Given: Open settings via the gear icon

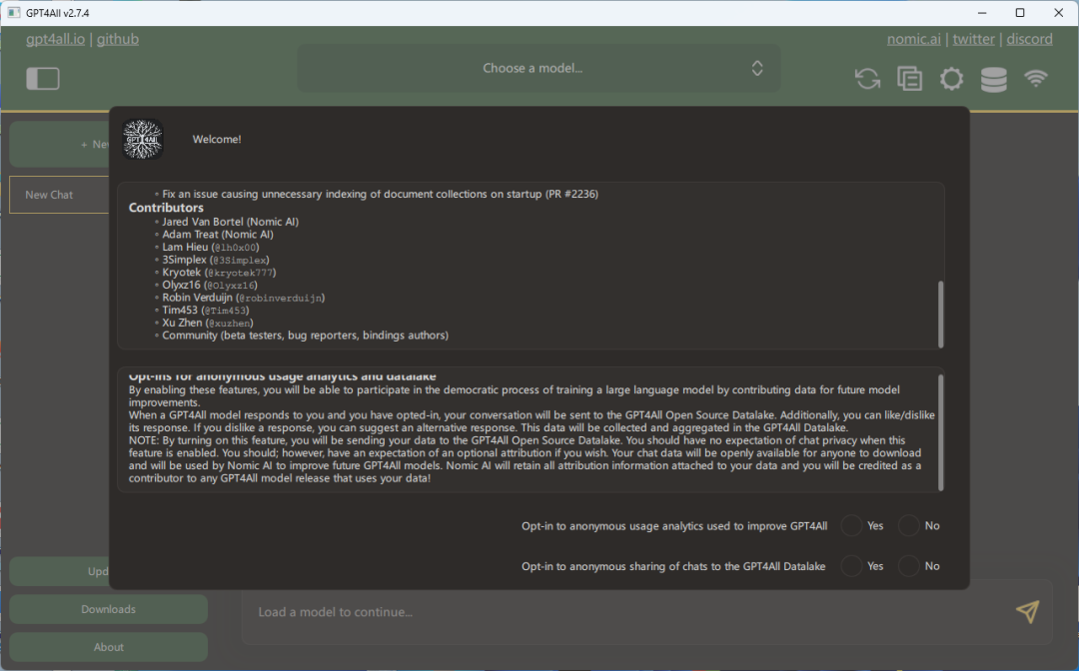Looking at the screenshot, I should tap(952, 78).
